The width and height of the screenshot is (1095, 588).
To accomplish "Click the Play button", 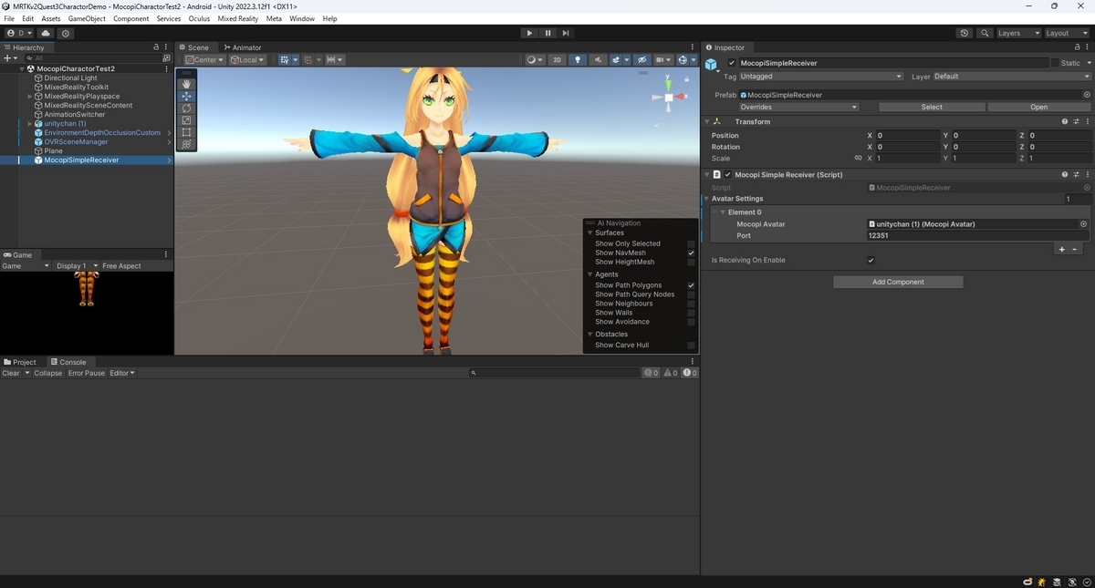I will click(529, 33).
